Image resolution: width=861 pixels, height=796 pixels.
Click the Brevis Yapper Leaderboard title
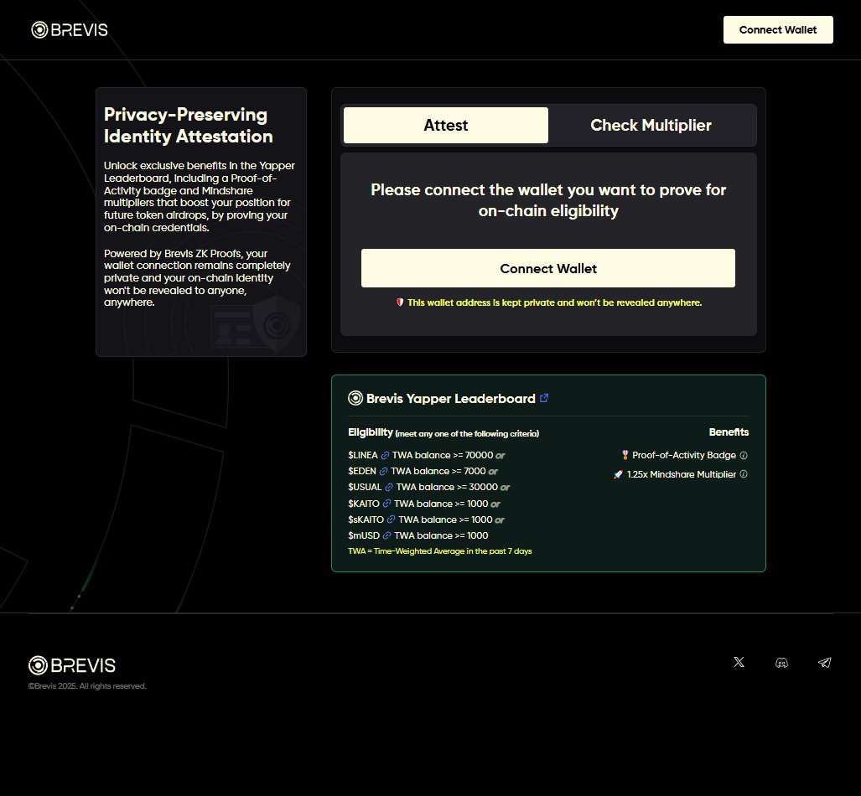click(x=450, y=399)
